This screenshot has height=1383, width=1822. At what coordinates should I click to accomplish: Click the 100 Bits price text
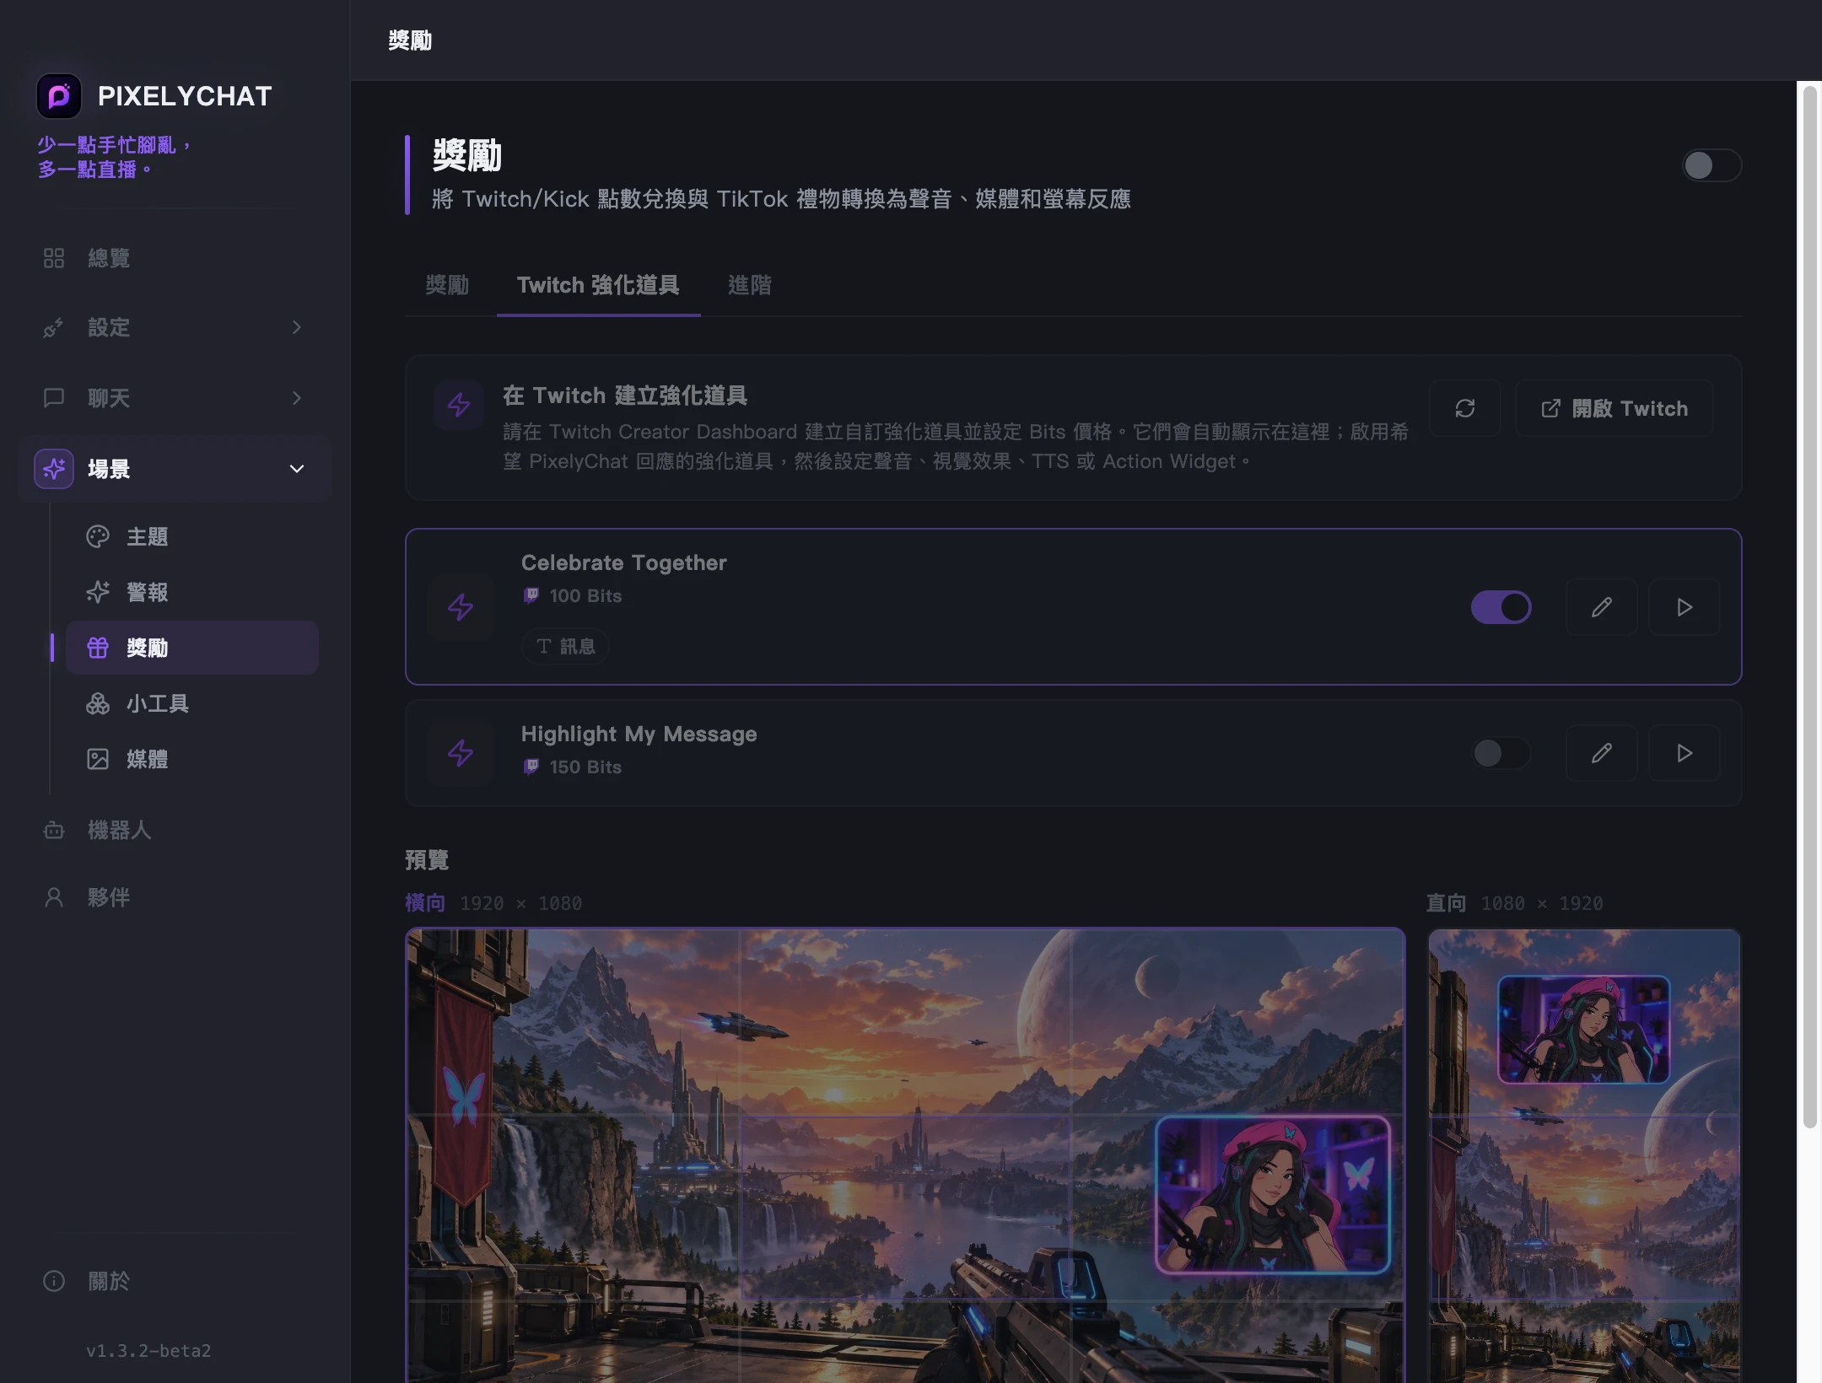[x=585, y=596]
